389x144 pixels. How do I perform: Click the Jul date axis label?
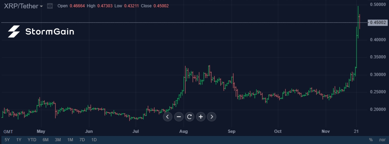tap(135, 131)
